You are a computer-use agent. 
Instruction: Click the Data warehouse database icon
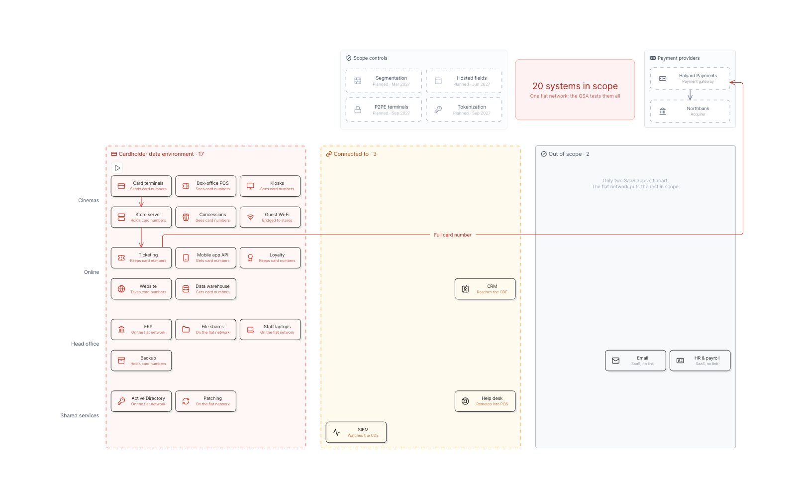(186, 289)
